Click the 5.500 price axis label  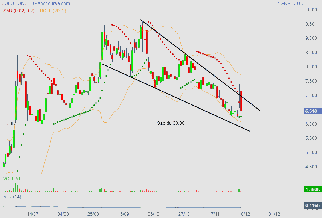311,138
